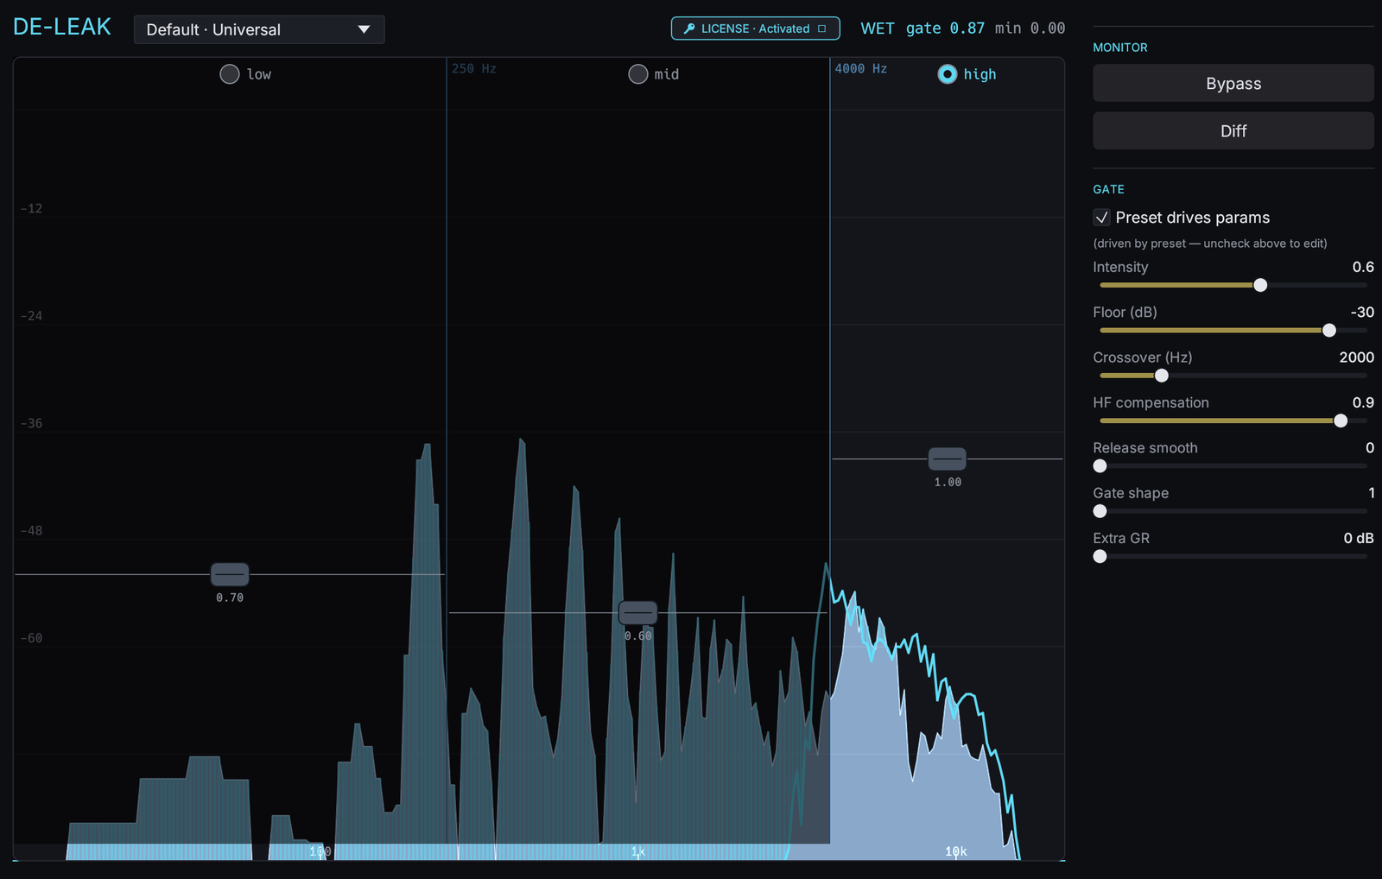Click the HF compensation slider handle
The height and width of the screenshot is (879, 1382).
pos(1341,421)
